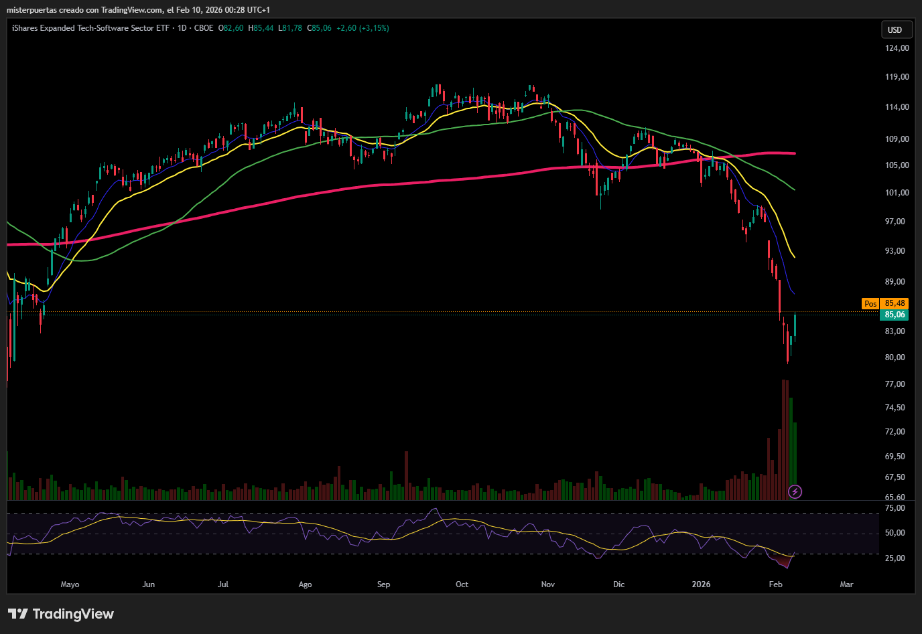The image size is (922, 634).
Task: Click the iShares Expanded Tech-Software Sector ETF title
Action: tap(90, 28)
